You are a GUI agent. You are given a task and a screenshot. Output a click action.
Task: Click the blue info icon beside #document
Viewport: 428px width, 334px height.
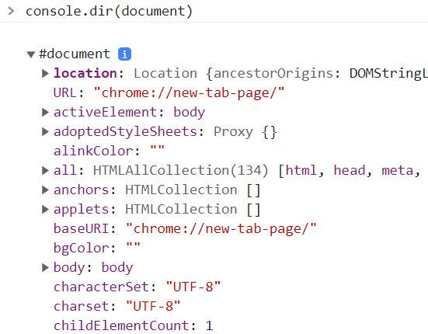coord(124,54)
